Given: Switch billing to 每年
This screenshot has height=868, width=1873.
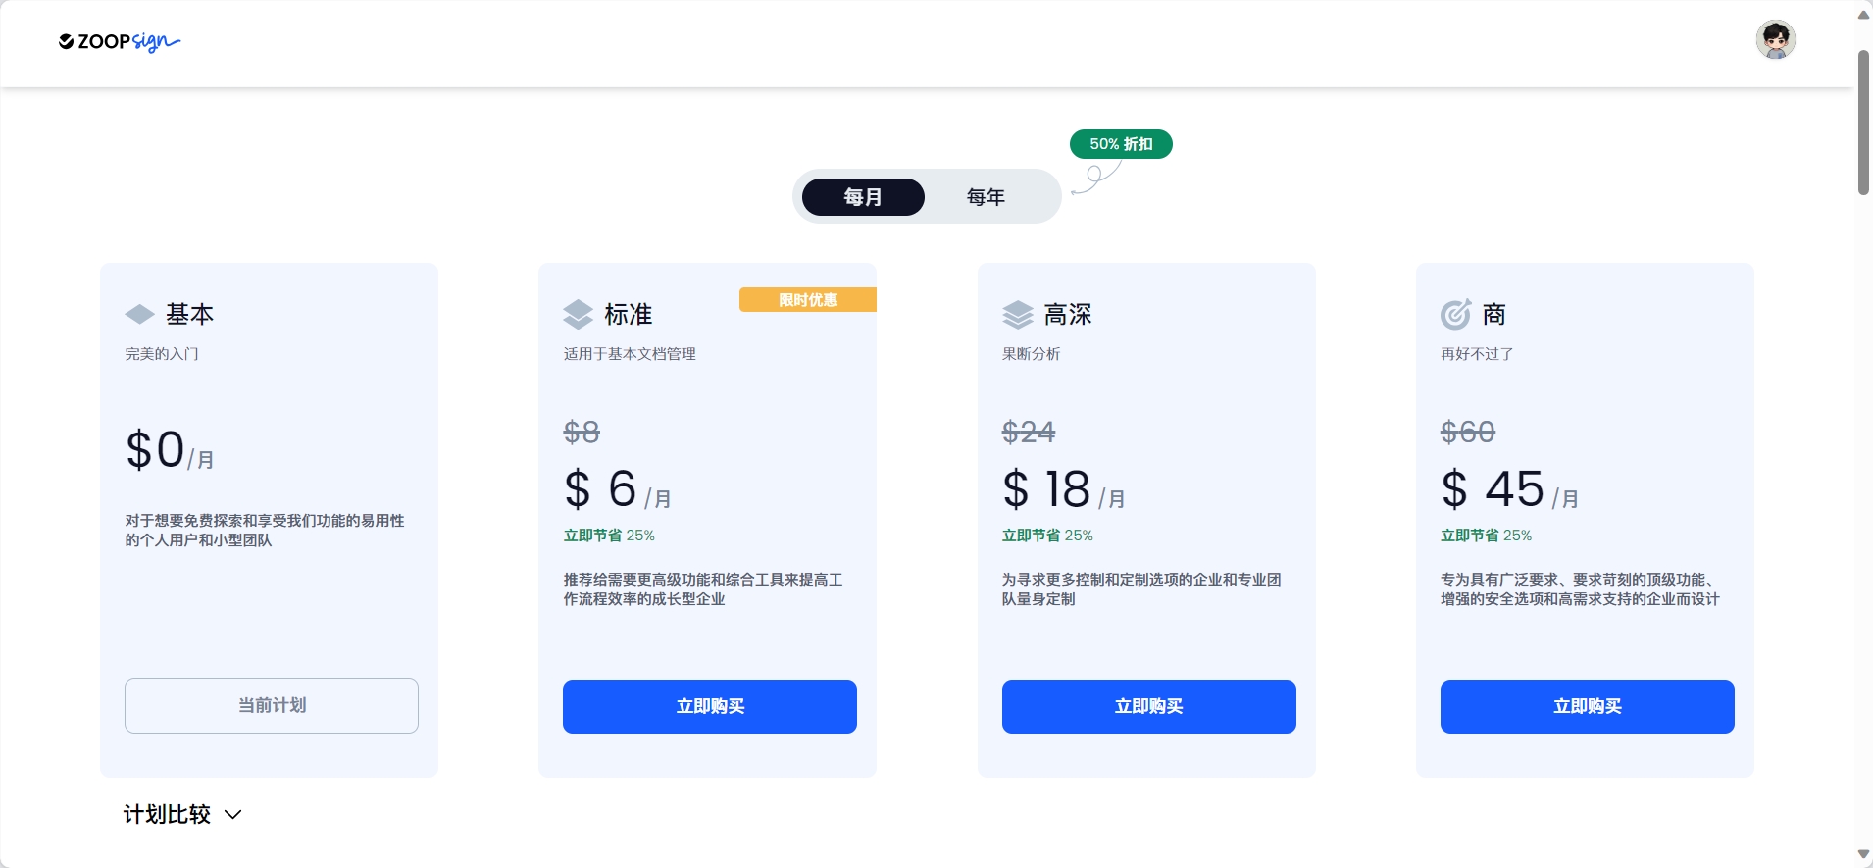Looking at the screenshot, I should coord(986,197).
